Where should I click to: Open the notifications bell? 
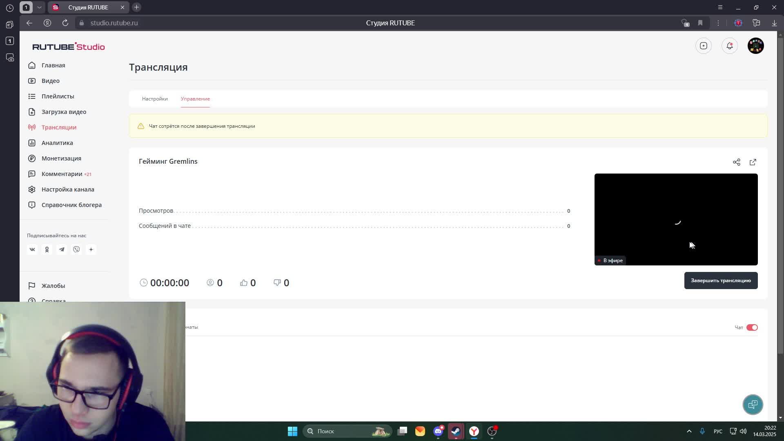pyautogui.click(x=729, y=46)
